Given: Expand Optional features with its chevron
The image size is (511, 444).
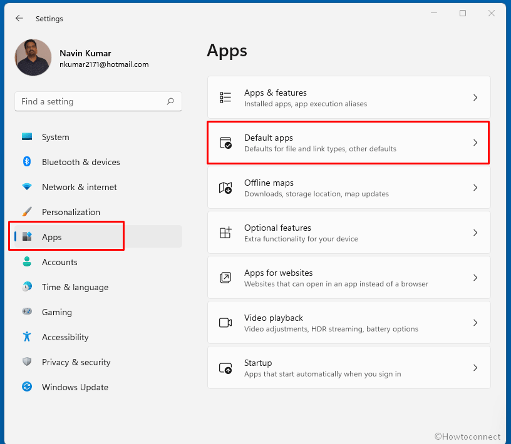Looking at the screenshot, I should (475, 233).
